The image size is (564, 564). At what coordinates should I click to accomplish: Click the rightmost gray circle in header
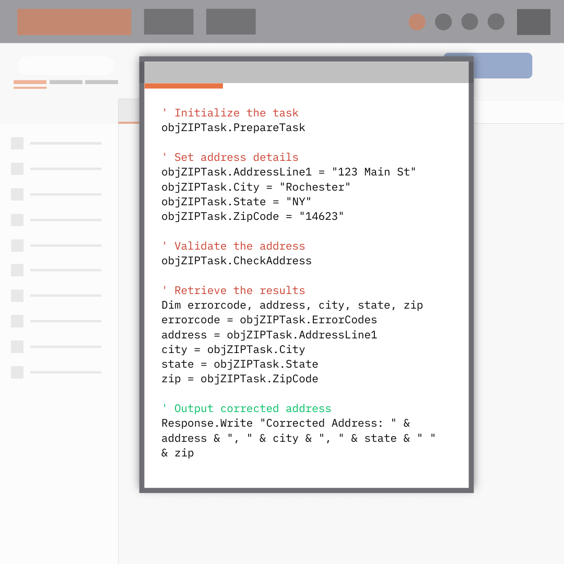pyautogui.click(x=496, y=22)
